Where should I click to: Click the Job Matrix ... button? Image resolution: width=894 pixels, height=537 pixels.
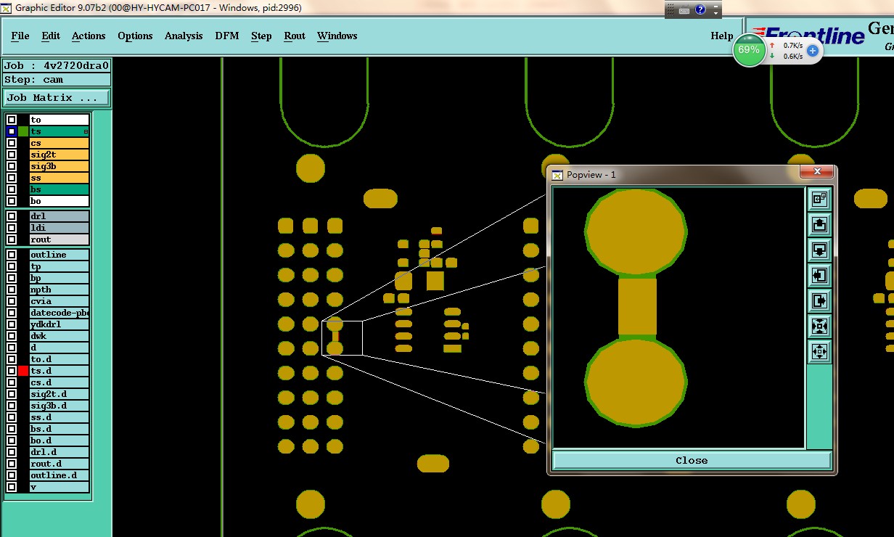click(x=57, y=97)
